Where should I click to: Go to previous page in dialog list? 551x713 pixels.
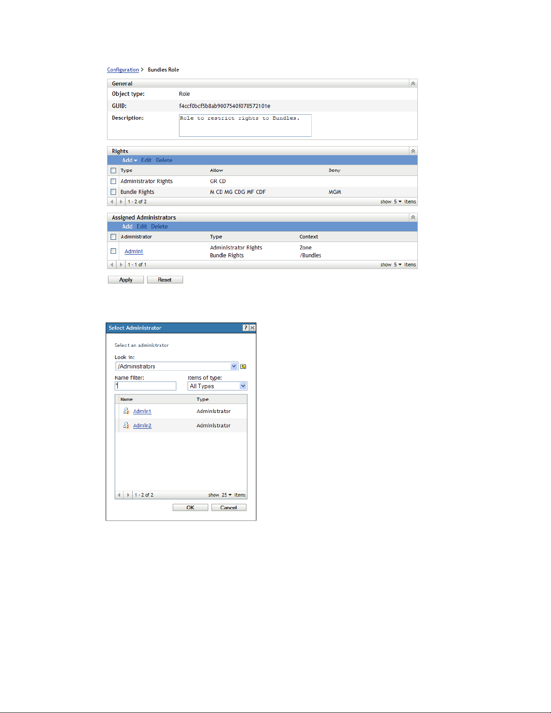coord(119,495)
